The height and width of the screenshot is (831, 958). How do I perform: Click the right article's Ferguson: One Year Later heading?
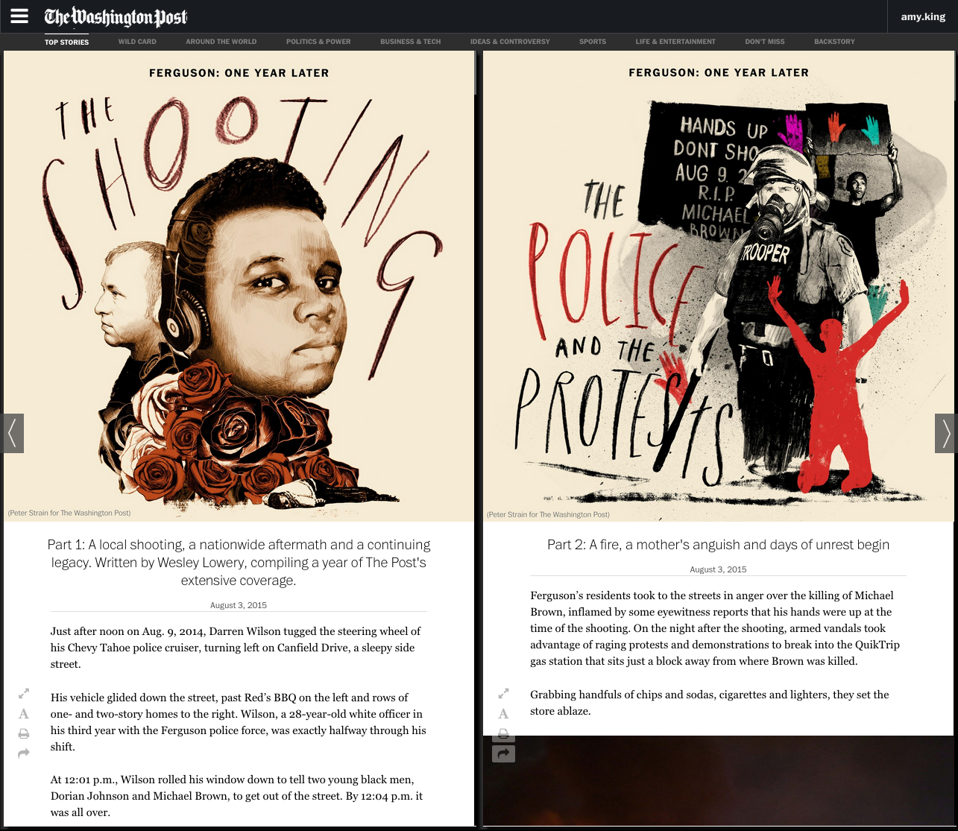[x=719, y=72]
